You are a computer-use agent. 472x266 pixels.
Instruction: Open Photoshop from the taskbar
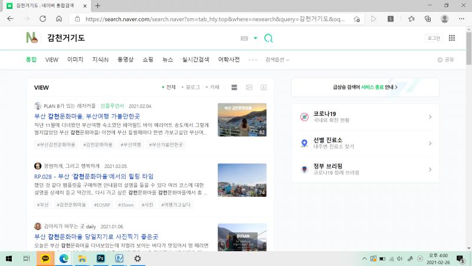(x=100, y=258)
